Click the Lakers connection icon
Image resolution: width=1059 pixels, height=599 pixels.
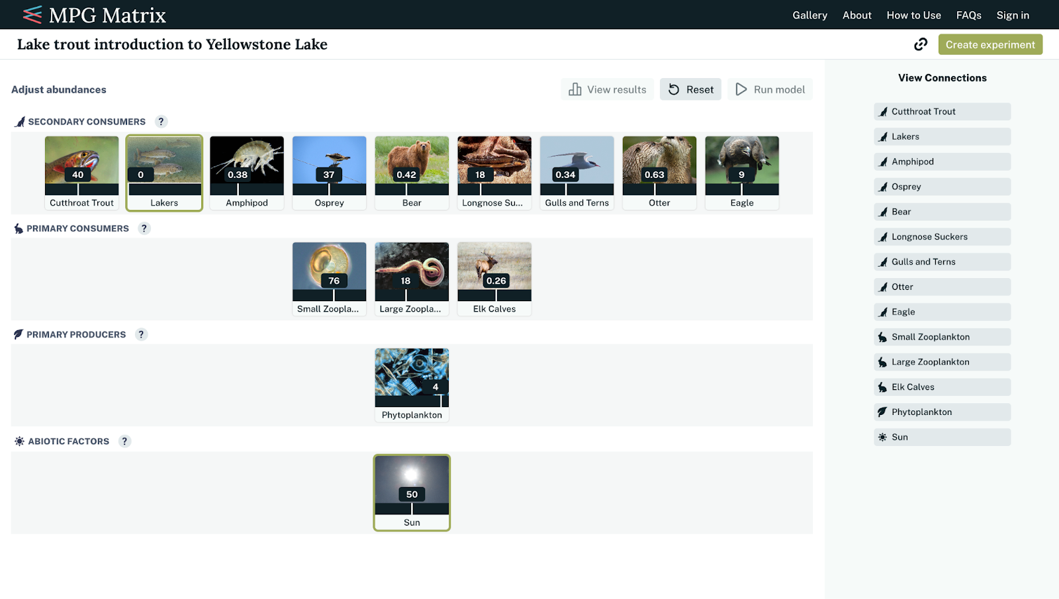coord(883,137)
